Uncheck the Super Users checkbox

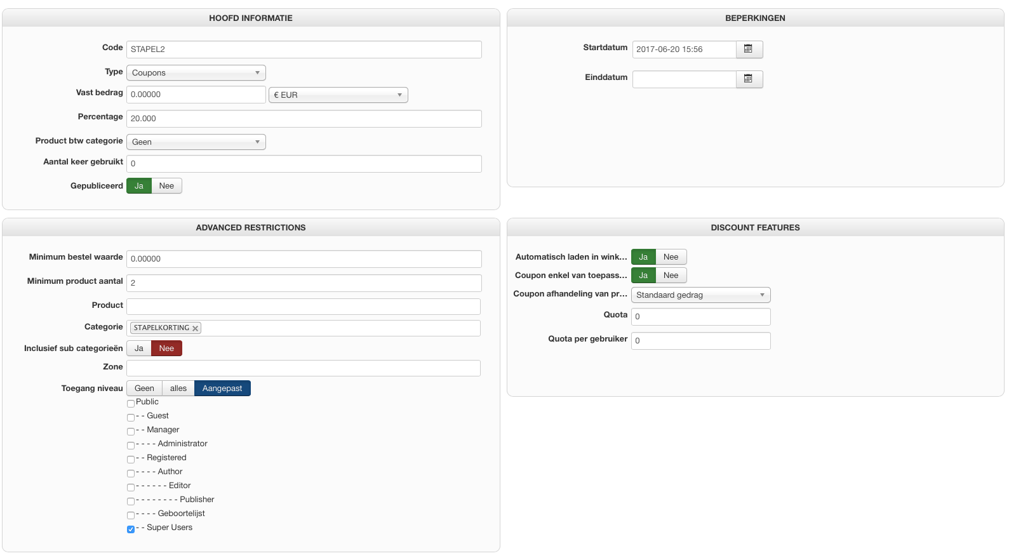tap(131, 529)
